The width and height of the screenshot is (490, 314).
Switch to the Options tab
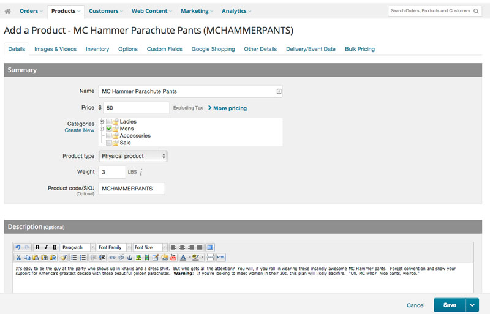128,49
